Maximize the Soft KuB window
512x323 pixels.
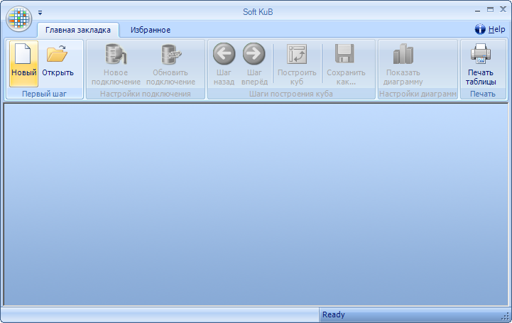[490, 10]
